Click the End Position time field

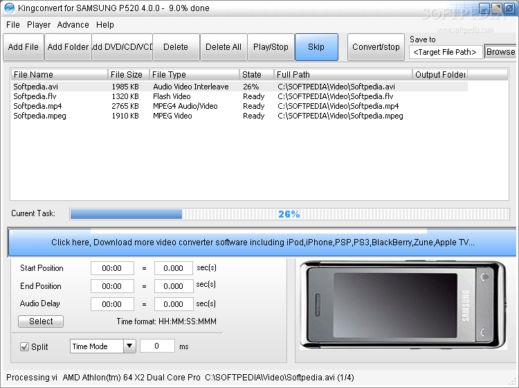[x=112, y=286]
